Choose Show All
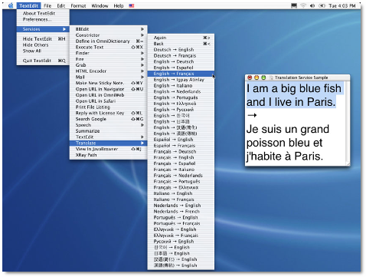Screen dimensions: 366x277 coord(43,51)
